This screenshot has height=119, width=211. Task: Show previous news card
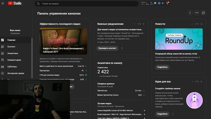coord(192,24)
